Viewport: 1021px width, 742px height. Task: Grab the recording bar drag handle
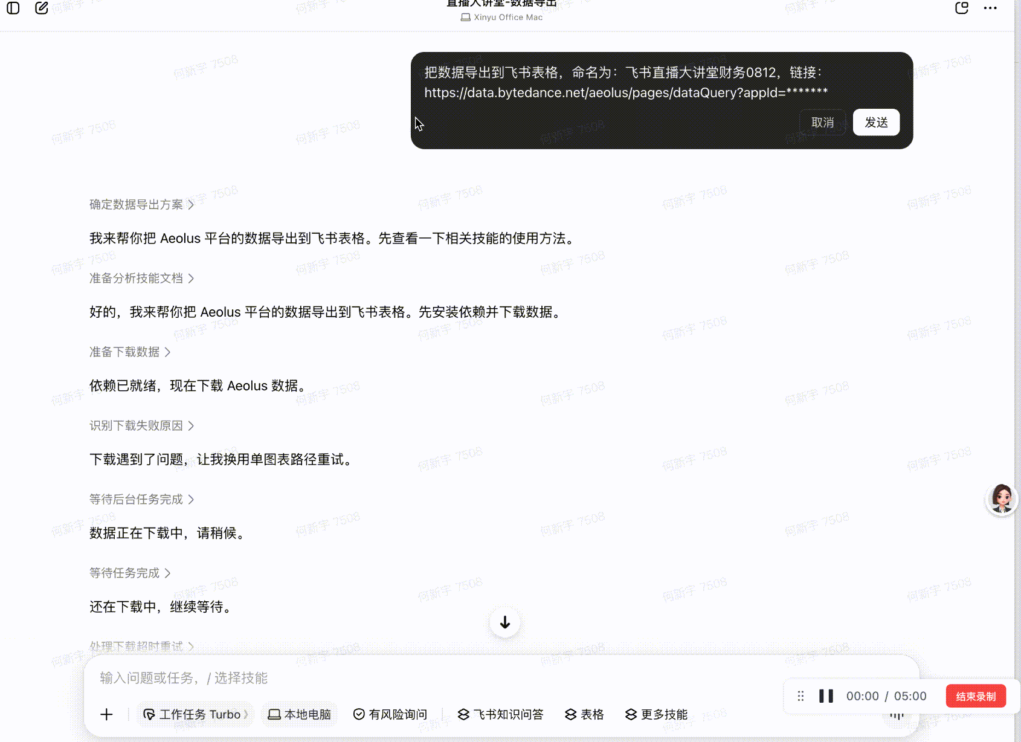coord(800,696)
